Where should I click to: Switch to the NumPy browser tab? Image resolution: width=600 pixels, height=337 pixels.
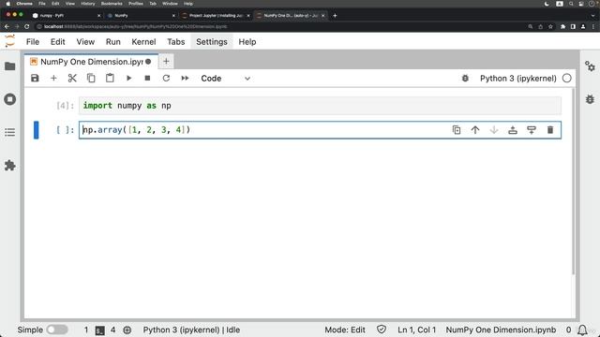[141, 16]
